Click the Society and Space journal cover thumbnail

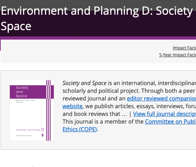pyautogui.click(x=32, y=110)
